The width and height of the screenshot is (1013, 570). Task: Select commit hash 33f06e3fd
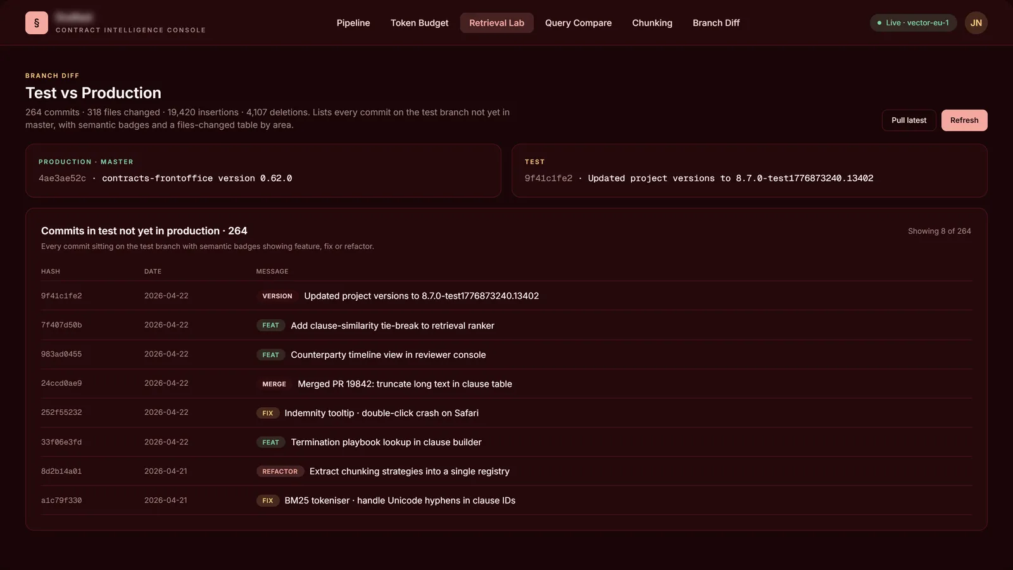pos(61,442)
